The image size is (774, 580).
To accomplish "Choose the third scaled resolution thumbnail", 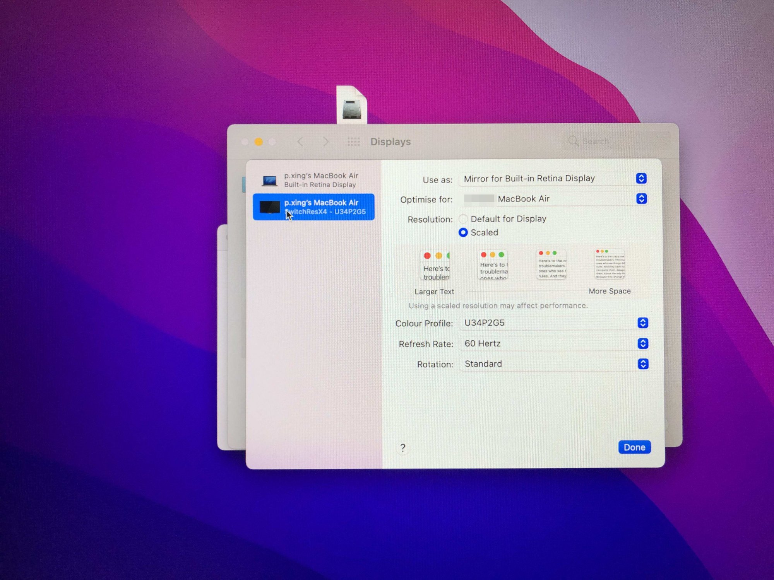I will (x=551, y=264).
